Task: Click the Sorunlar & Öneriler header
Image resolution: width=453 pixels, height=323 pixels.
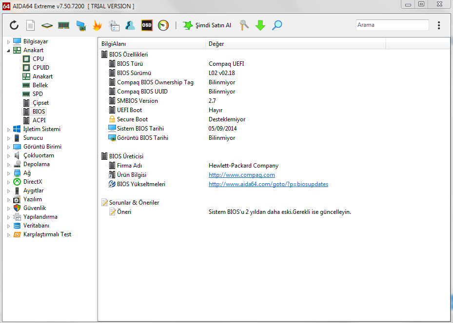Action: coord(134,203)
